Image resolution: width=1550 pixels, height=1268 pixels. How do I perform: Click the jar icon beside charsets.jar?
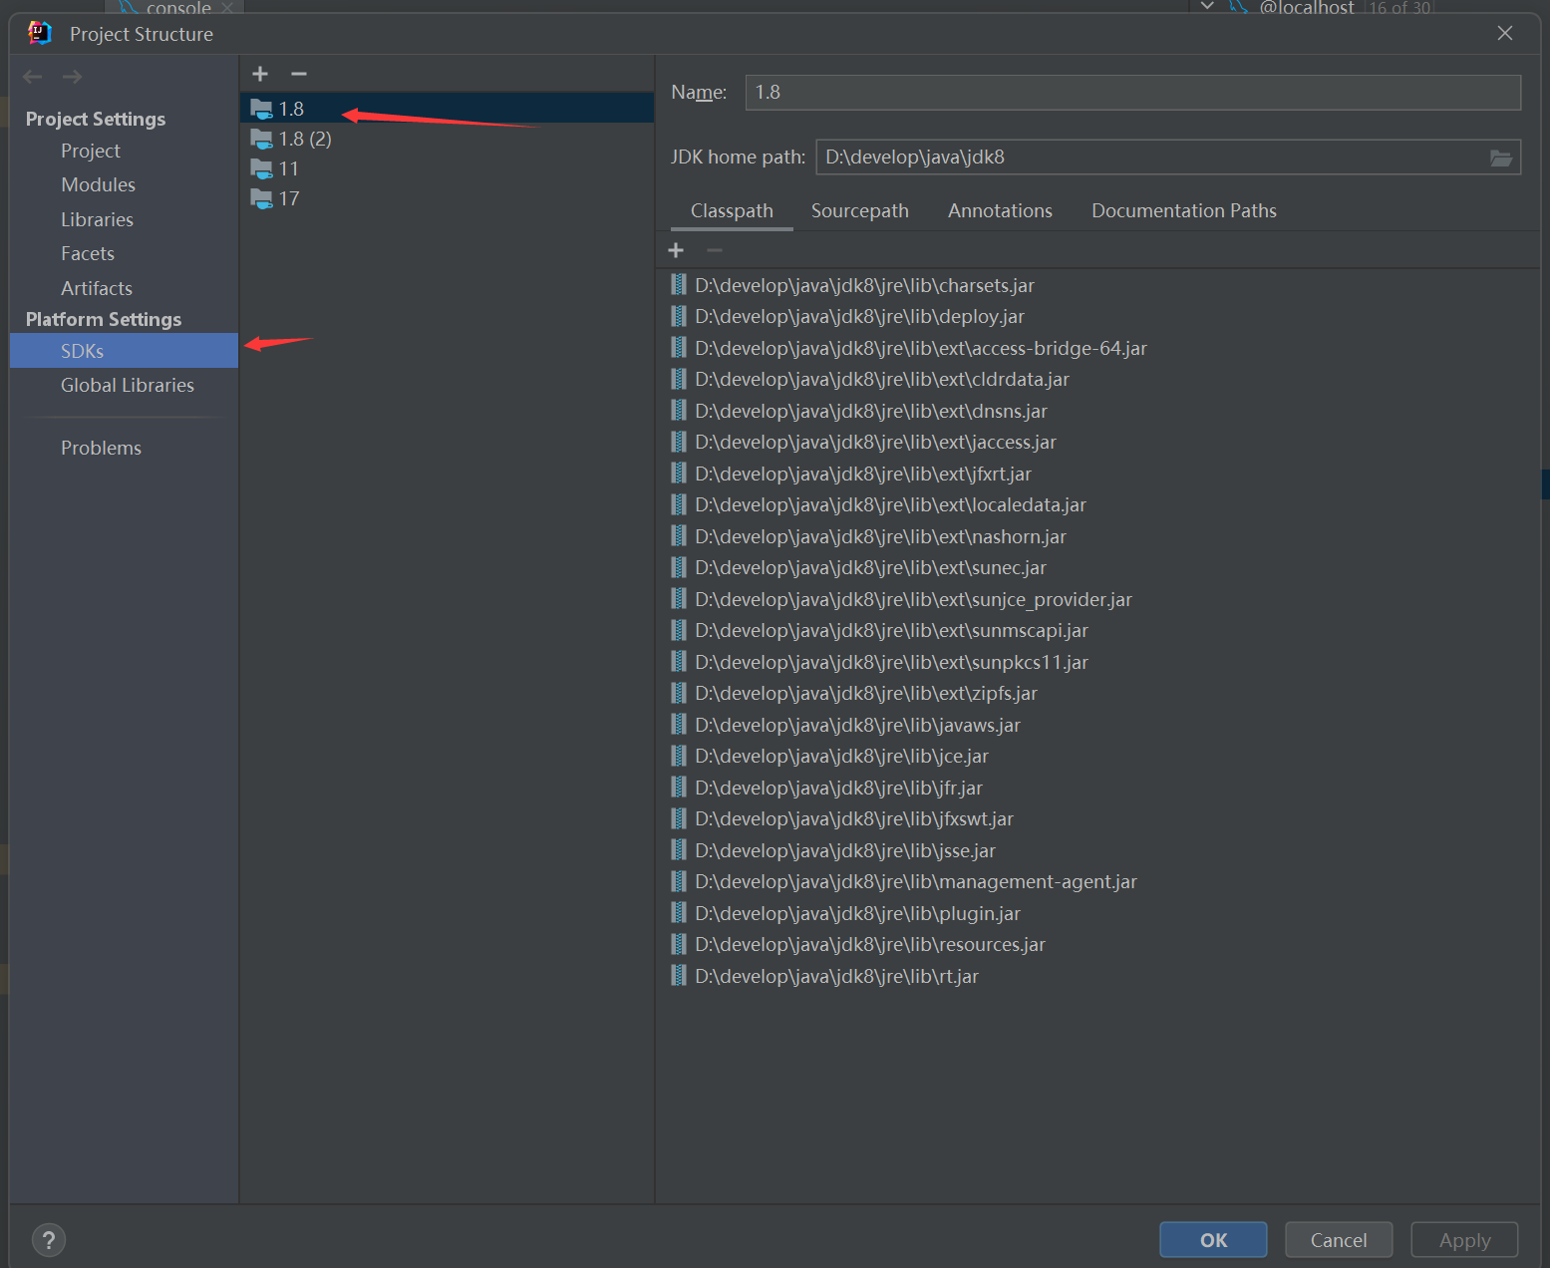tap(679, 285)
